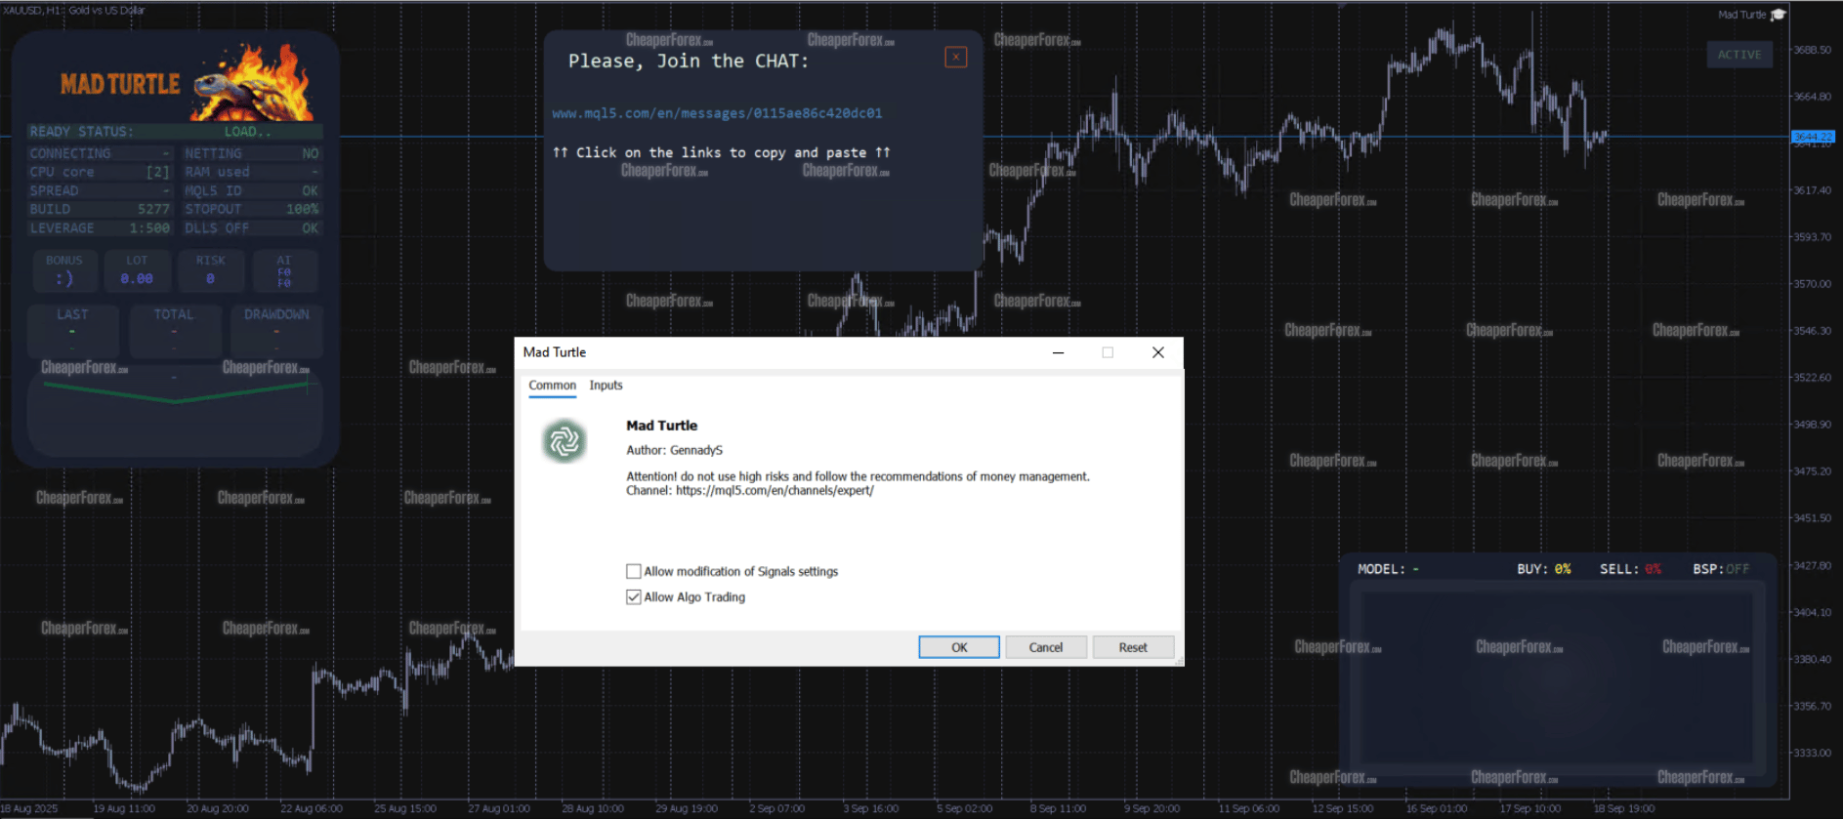Click the flaming turtle logo image
1843x819 pixels.
click(x=254, y=84)
